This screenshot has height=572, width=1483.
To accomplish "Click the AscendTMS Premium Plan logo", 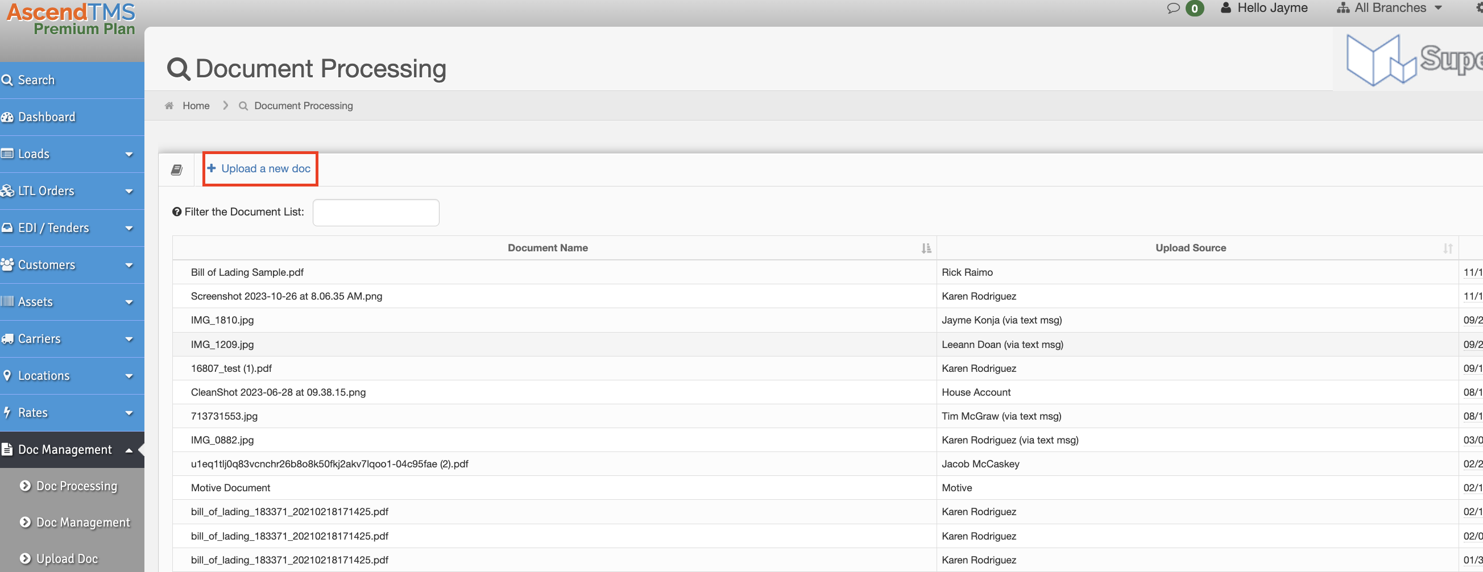I will click(71, 18).
